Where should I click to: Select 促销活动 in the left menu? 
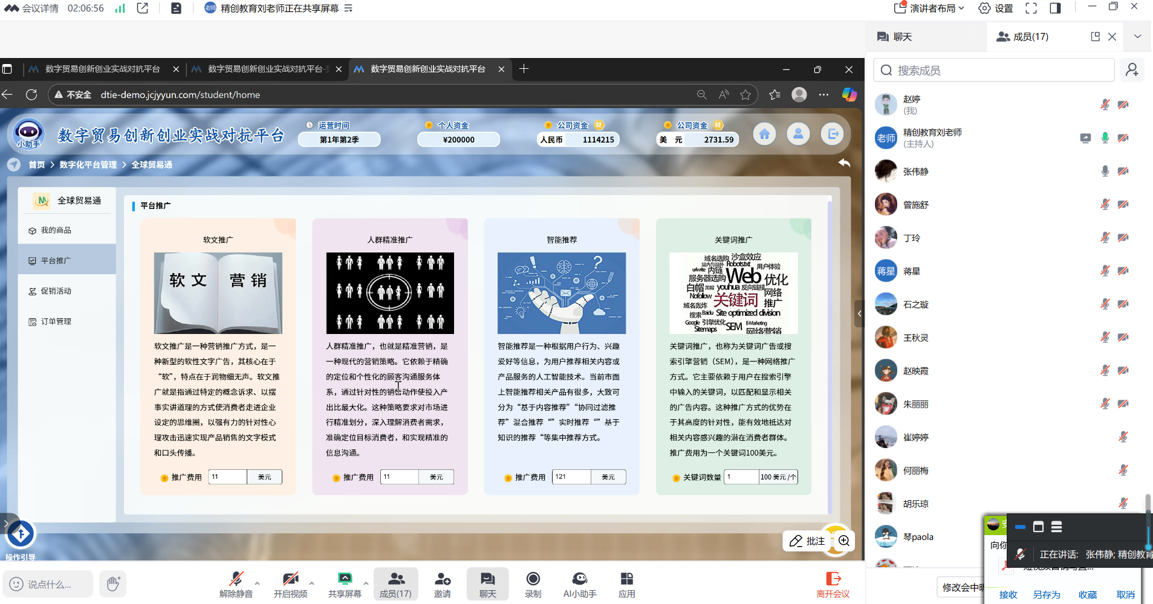point(56,291)
